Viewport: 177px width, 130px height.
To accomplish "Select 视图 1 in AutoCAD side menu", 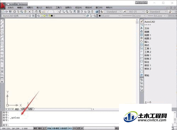I will [148, 35].
